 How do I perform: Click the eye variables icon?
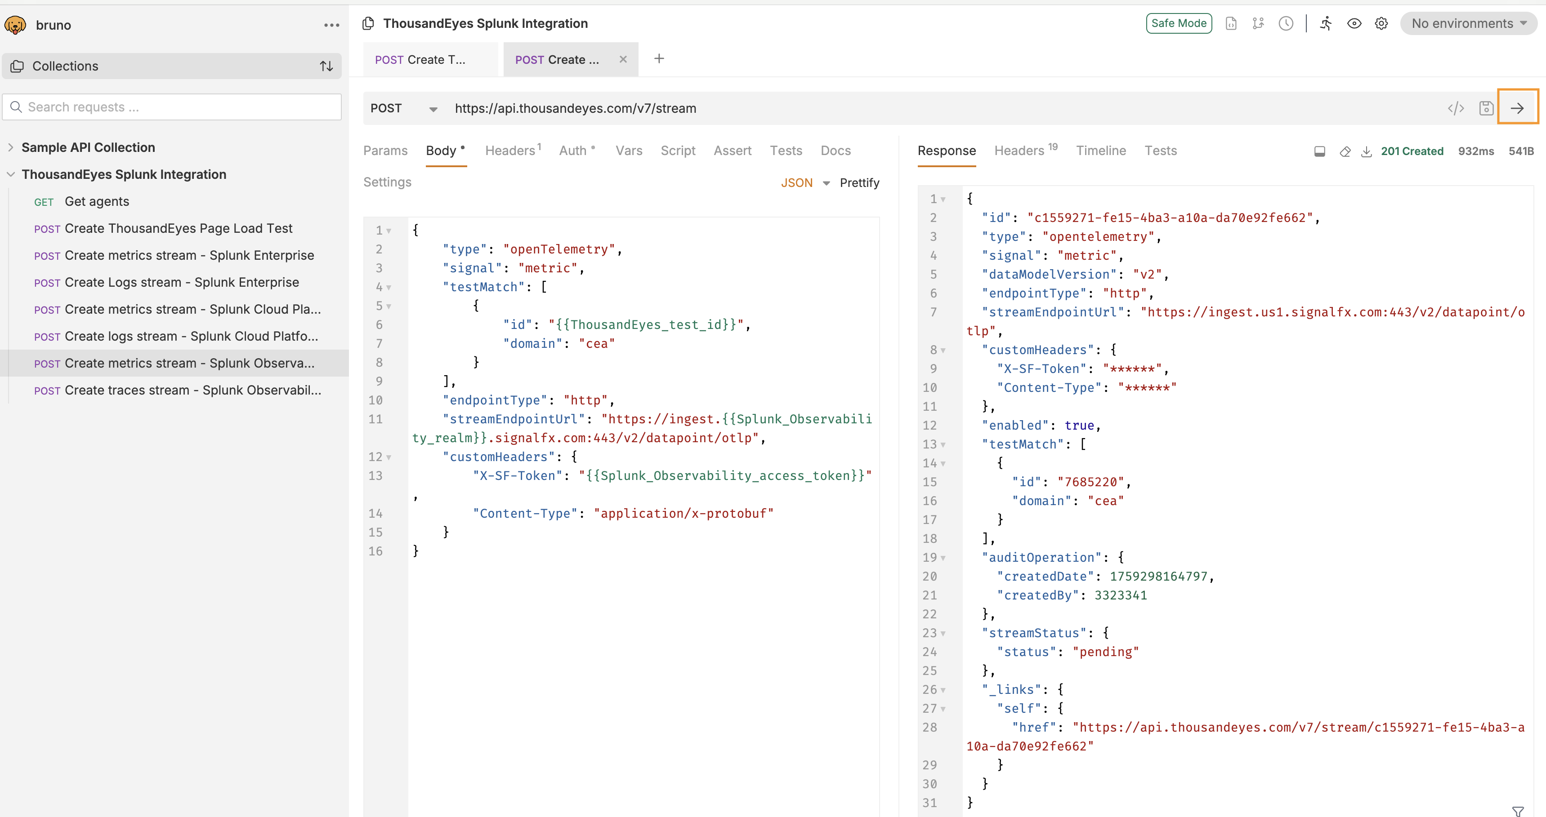point(1354,23)
